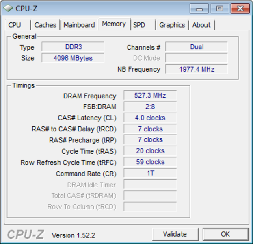This screenshot has height=244, width=253.
Task: Click the CAS# Latency (CL) label
Action: pyautogui.click(x=87, y=118)
